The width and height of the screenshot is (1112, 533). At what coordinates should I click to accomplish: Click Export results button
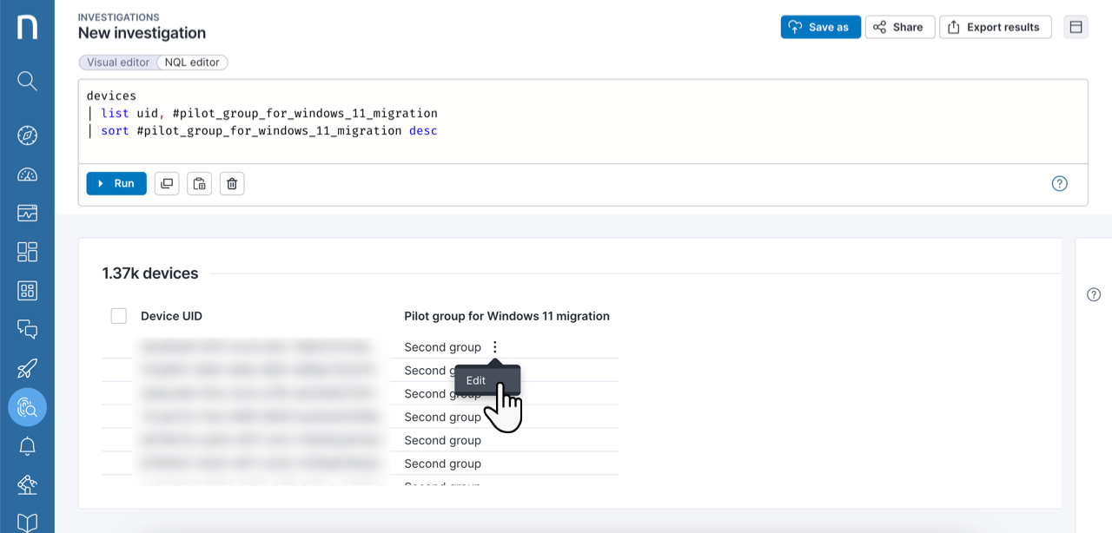(995, 27)
